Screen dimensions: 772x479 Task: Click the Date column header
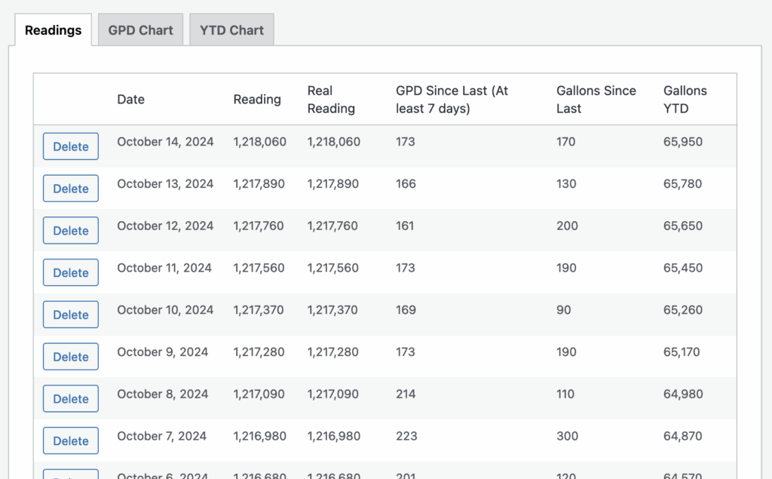(x=130, y=100)
